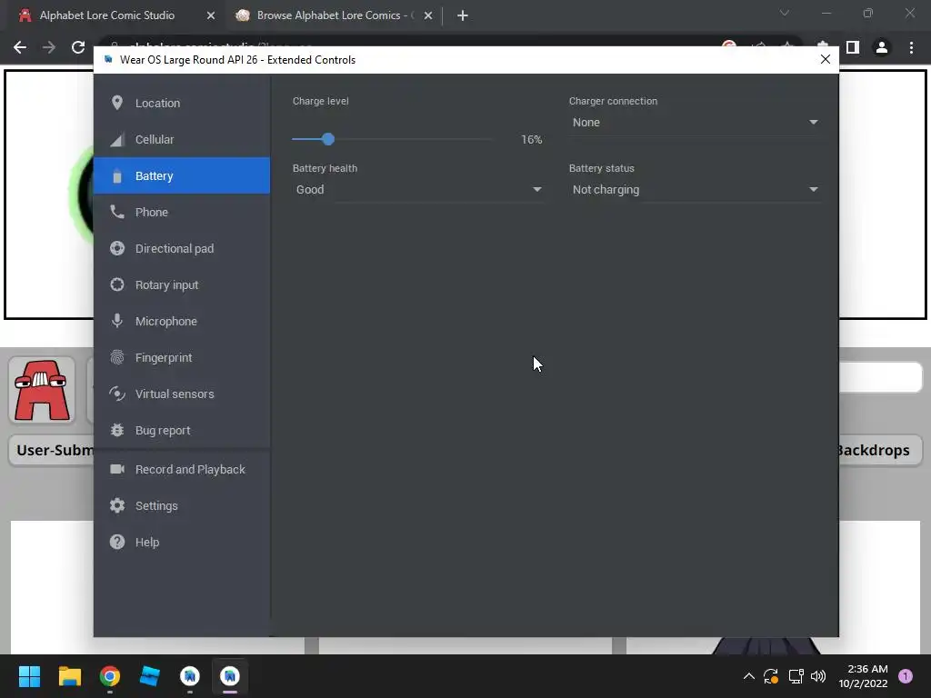Open the Windows Start menu
Image resolution: width=931 pixels, height=698 pixels.
(x=29, y=676)
